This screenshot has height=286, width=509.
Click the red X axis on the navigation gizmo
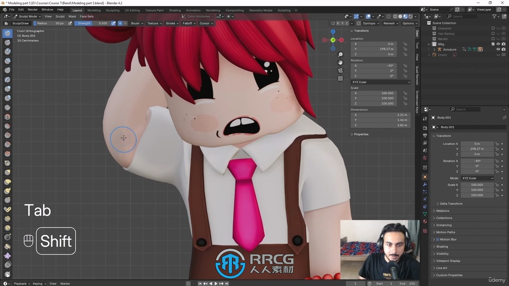(341, 40)
